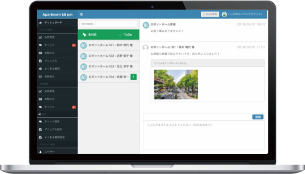This screenshot has width=305, height=174.
Task: Click the grey avatar of the 鈴木 明代 message
Action: click(145, 48)
